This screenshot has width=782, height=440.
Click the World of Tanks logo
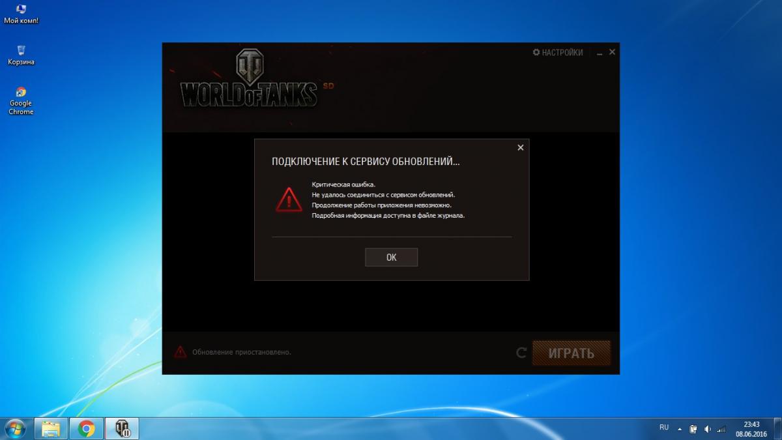click(249, 78)
